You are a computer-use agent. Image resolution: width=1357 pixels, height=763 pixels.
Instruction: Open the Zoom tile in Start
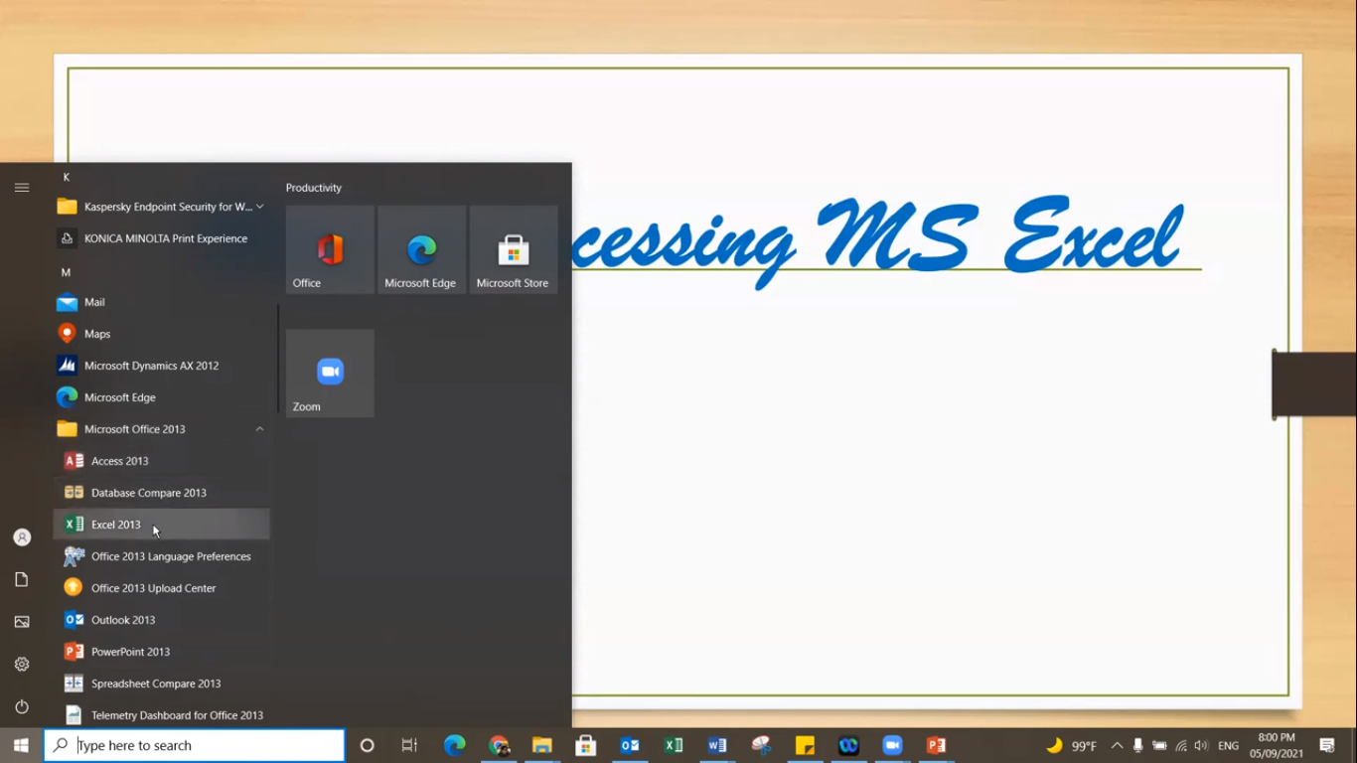330,374
